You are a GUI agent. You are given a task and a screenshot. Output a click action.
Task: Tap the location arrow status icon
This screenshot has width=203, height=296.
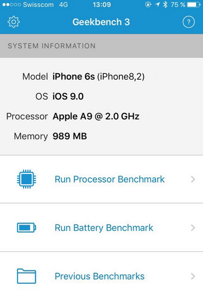(157, 5)
